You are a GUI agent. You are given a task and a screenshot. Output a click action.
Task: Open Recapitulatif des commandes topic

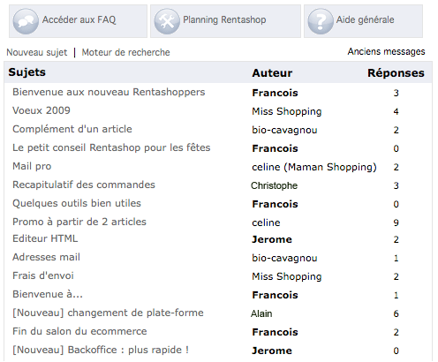point(84,185)
